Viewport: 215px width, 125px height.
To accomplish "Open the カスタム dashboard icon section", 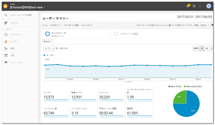I will click(x=6, y=23).
